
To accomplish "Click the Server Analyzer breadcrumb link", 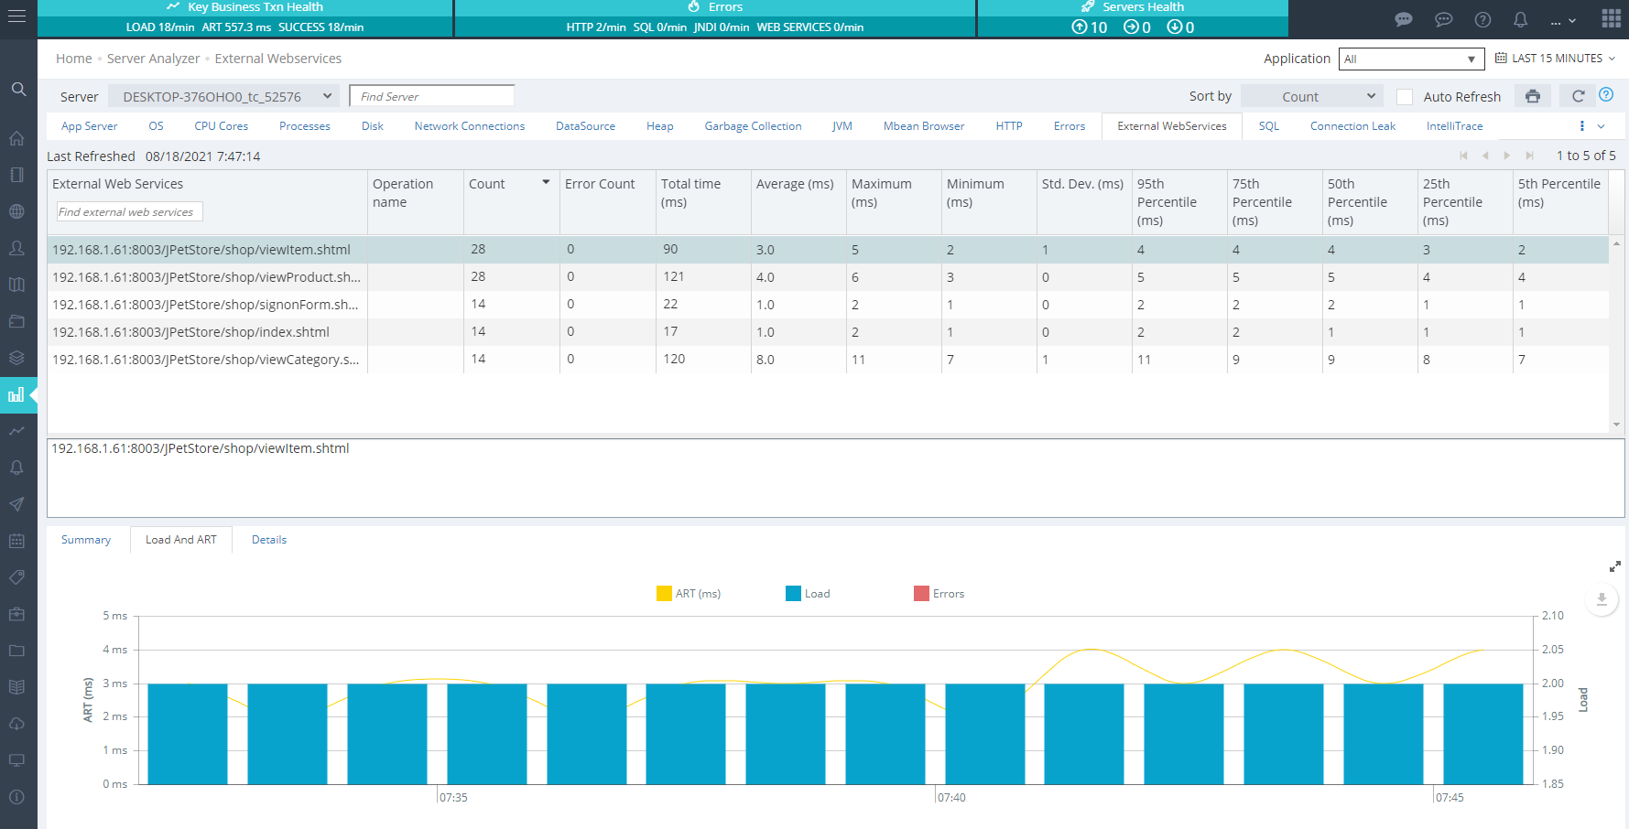I will click(x=153, y=59).
